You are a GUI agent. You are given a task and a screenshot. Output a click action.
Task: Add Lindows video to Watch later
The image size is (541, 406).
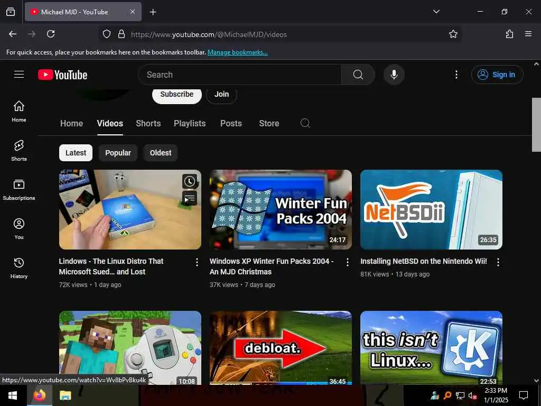190,181
